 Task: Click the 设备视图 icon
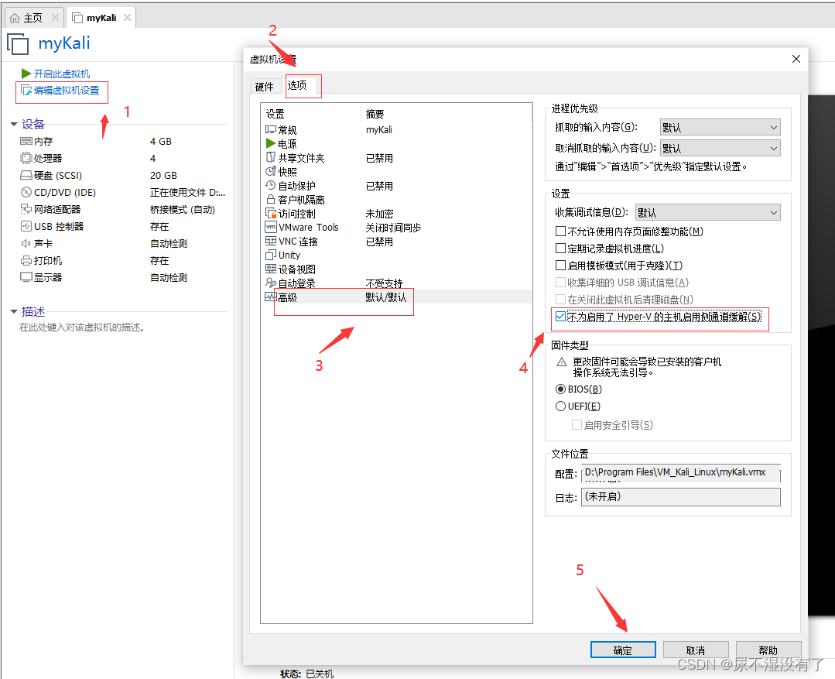click(271, 269)
